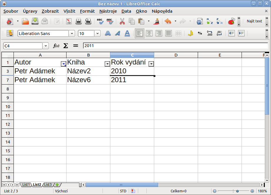The image size is (271, 195).
Task: Open the Hyperlink dialog globe icon
Action: pos(199,21)
